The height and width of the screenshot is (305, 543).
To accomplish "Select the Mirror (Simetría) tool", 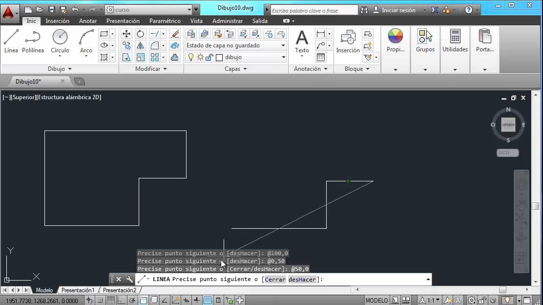I will [x=140, y=45].
